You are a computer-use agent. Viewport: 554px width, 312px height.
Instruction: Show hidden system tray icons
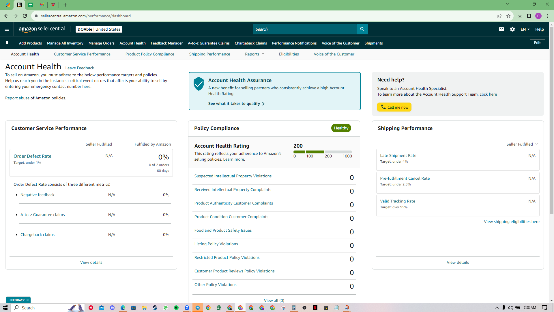coord(497,308)
